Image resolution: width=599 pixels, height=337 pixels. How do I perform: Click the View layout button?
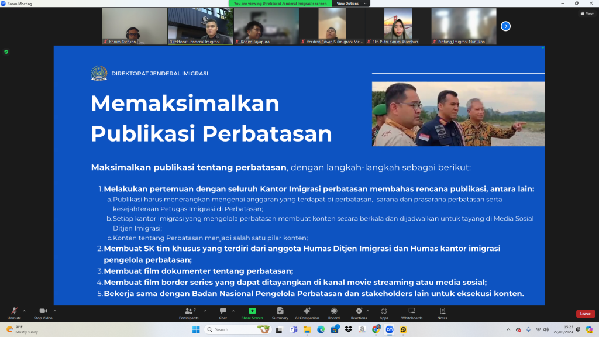587,13
